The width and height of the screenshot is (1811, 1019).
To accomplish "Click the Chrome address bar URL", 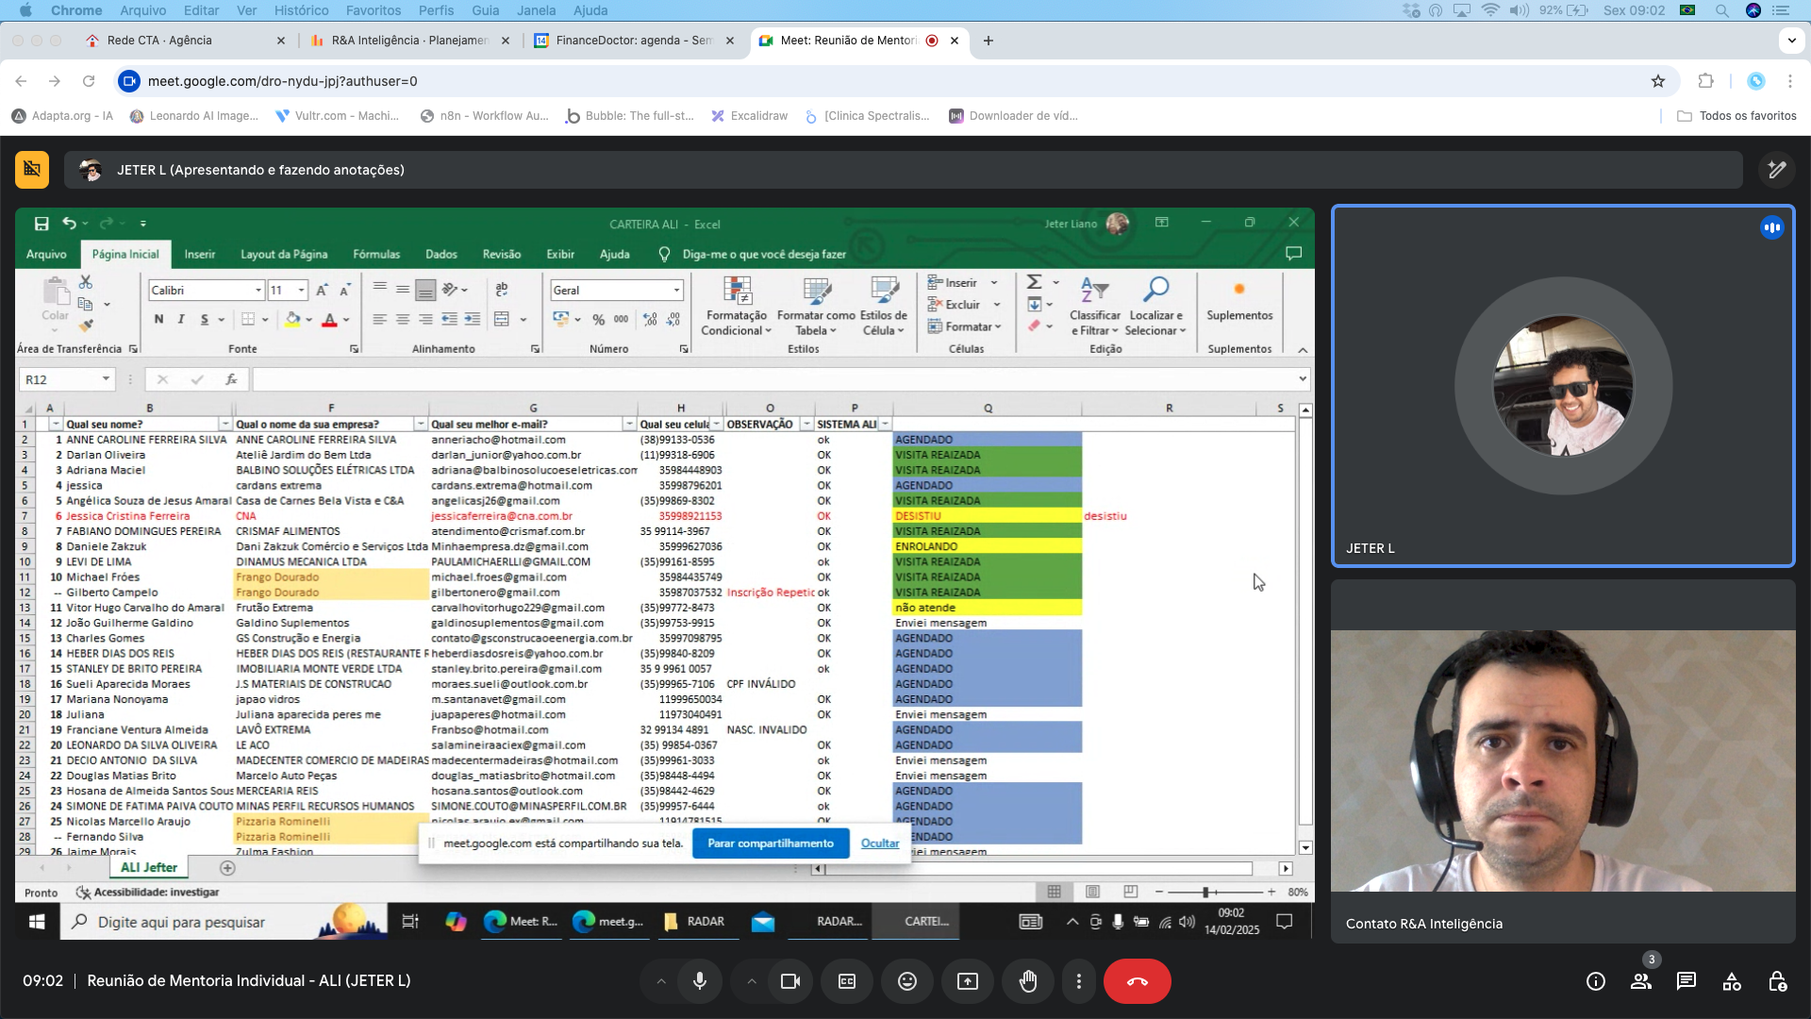I will pos(283,81).
